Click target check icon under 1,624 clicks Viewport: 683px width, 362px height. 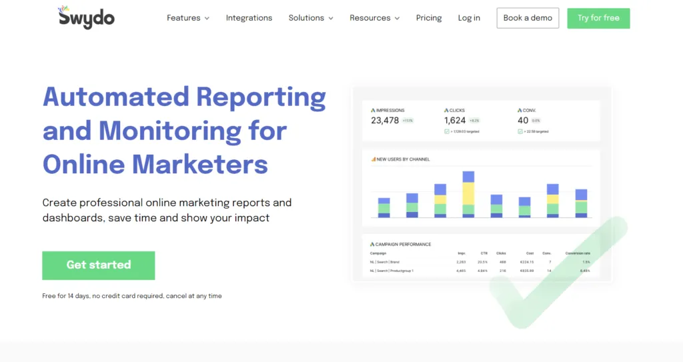[446, 131]
